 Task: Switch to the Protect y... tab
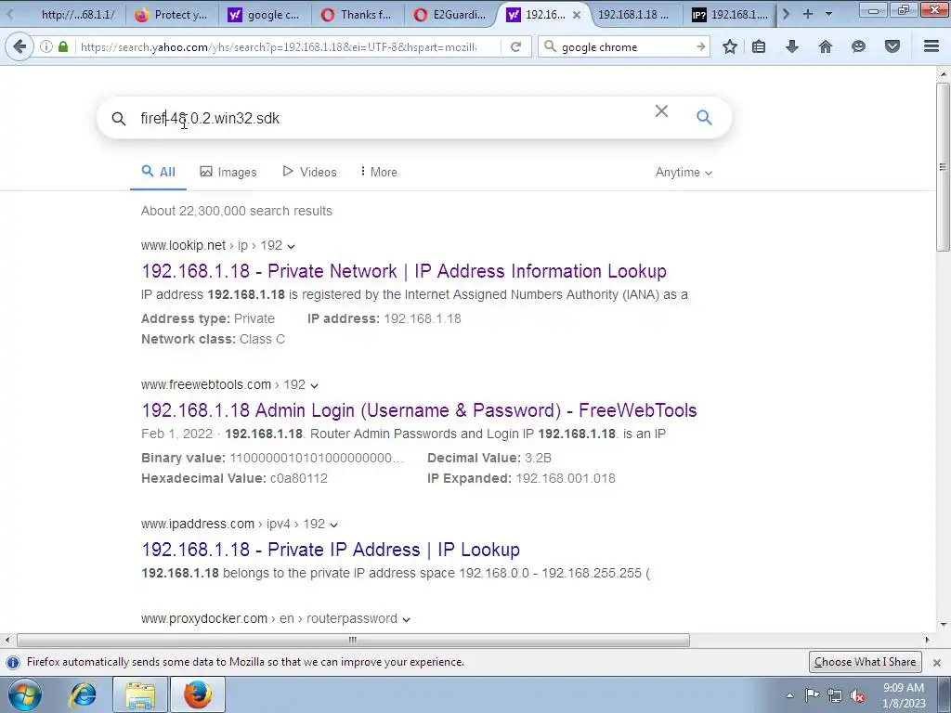171,15
